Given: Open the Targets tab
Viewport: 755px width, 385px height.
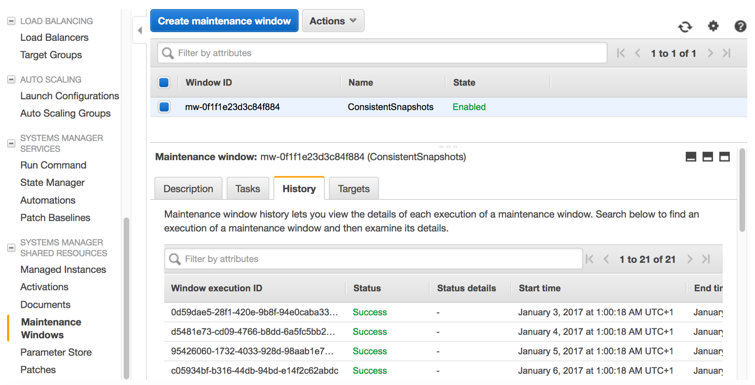Looking at the screenshot, I should [353, 189].
